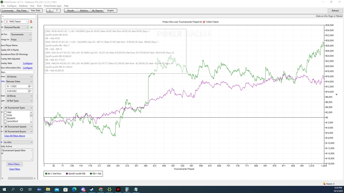
Task: Open the notepad-style app at taskbar end
Action: click(136, 189)
